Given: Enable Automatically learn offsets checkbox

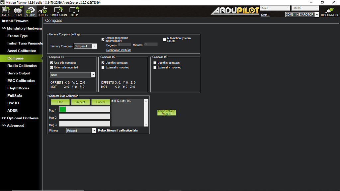Looking at the screenshot, I should click(x=164, y=40).
